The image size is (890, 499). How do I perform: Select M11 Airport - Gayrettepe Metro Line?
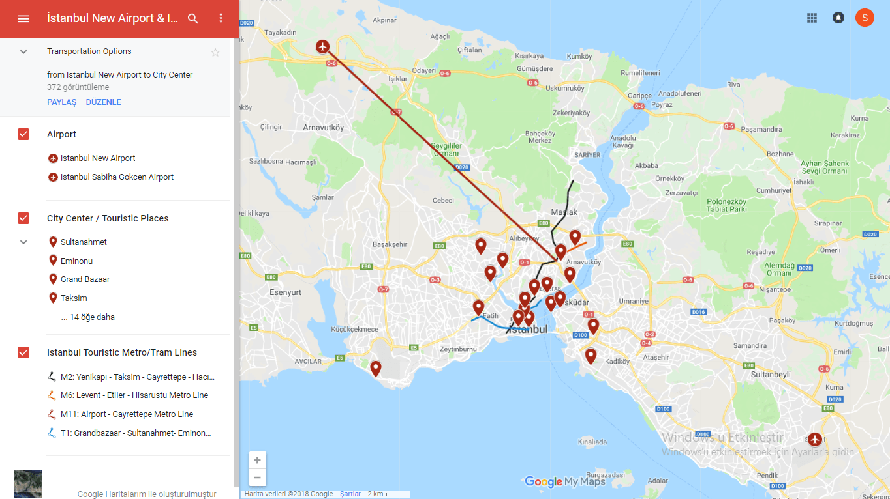pyautogui.click(x=127, y=414)
